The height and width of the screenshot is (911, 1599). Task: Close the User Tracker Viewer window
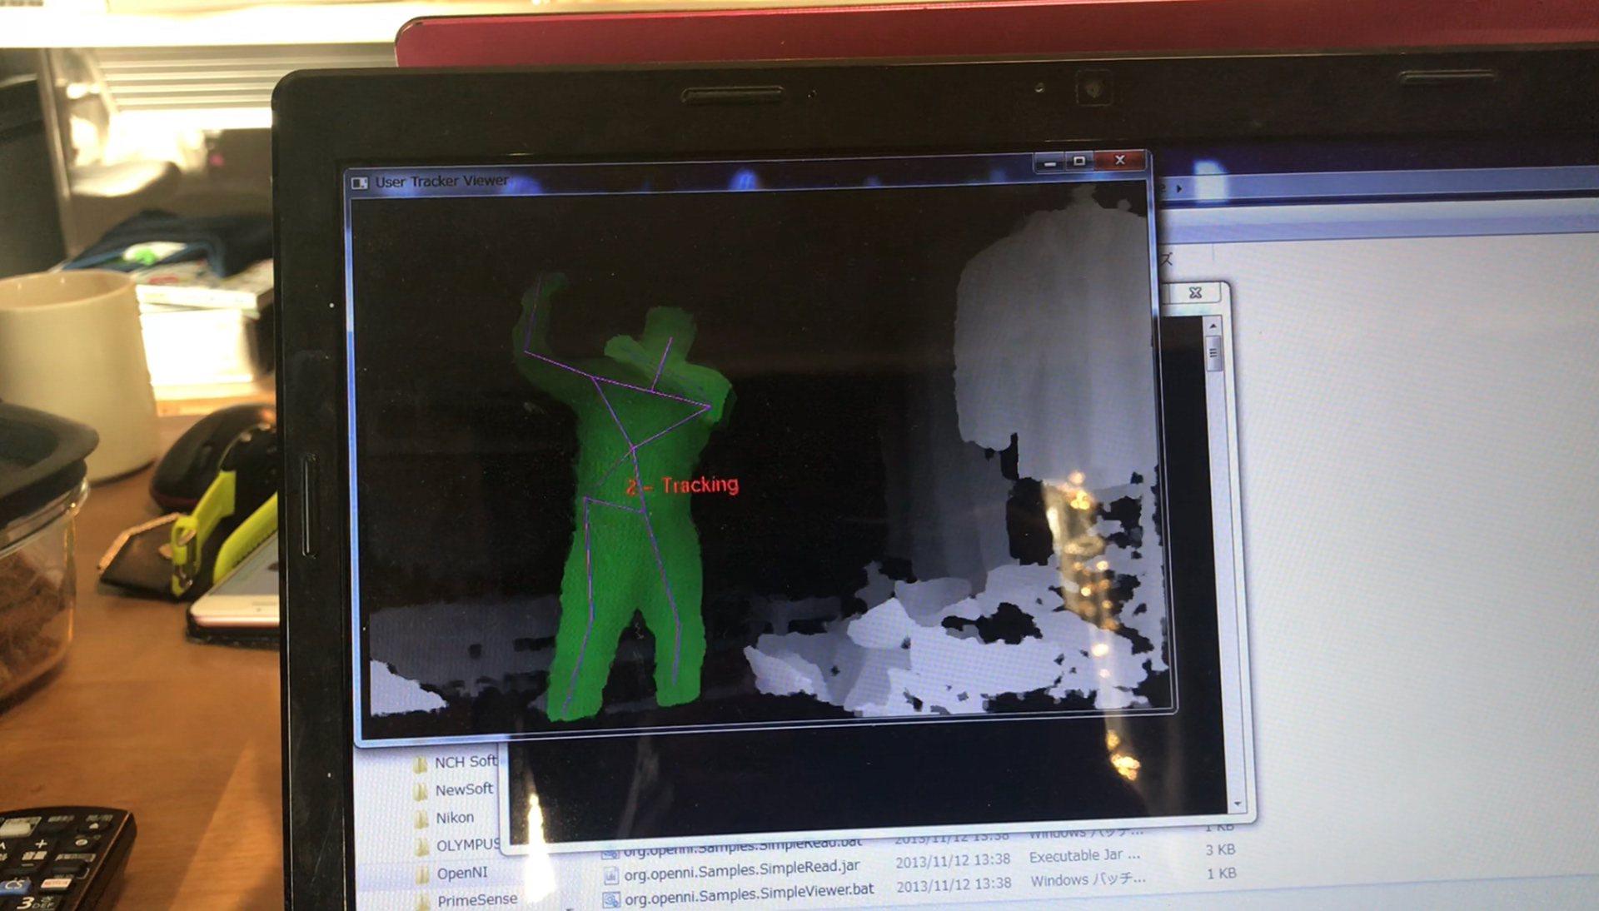[1120, 160]
